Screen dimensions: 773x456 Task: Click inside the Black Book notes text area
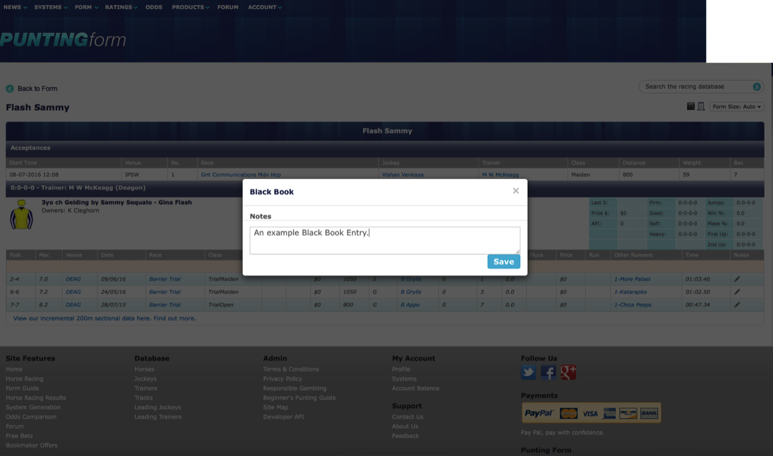385,240
